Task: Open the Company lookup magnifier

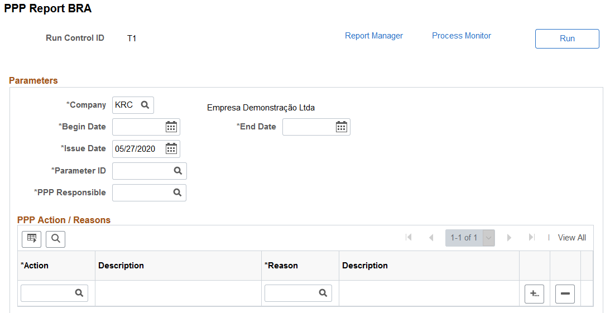Action: point(145,105)
